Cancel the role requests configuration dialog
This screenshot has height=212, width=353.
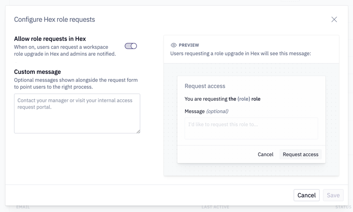click(306, 195)
